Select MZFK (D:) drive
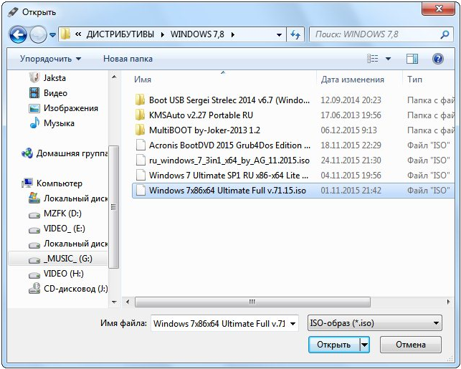 (x=62, y=214)
